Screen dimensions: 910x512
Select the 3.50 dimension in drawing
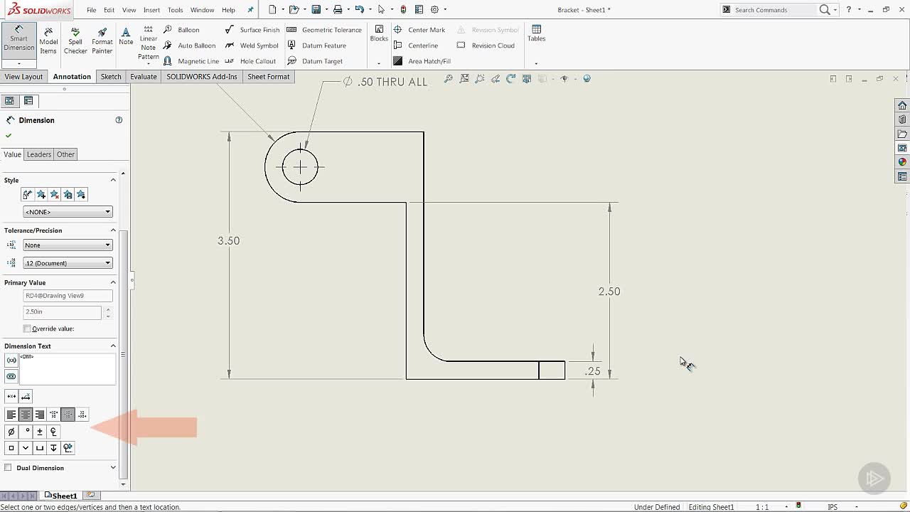[228, 241]
